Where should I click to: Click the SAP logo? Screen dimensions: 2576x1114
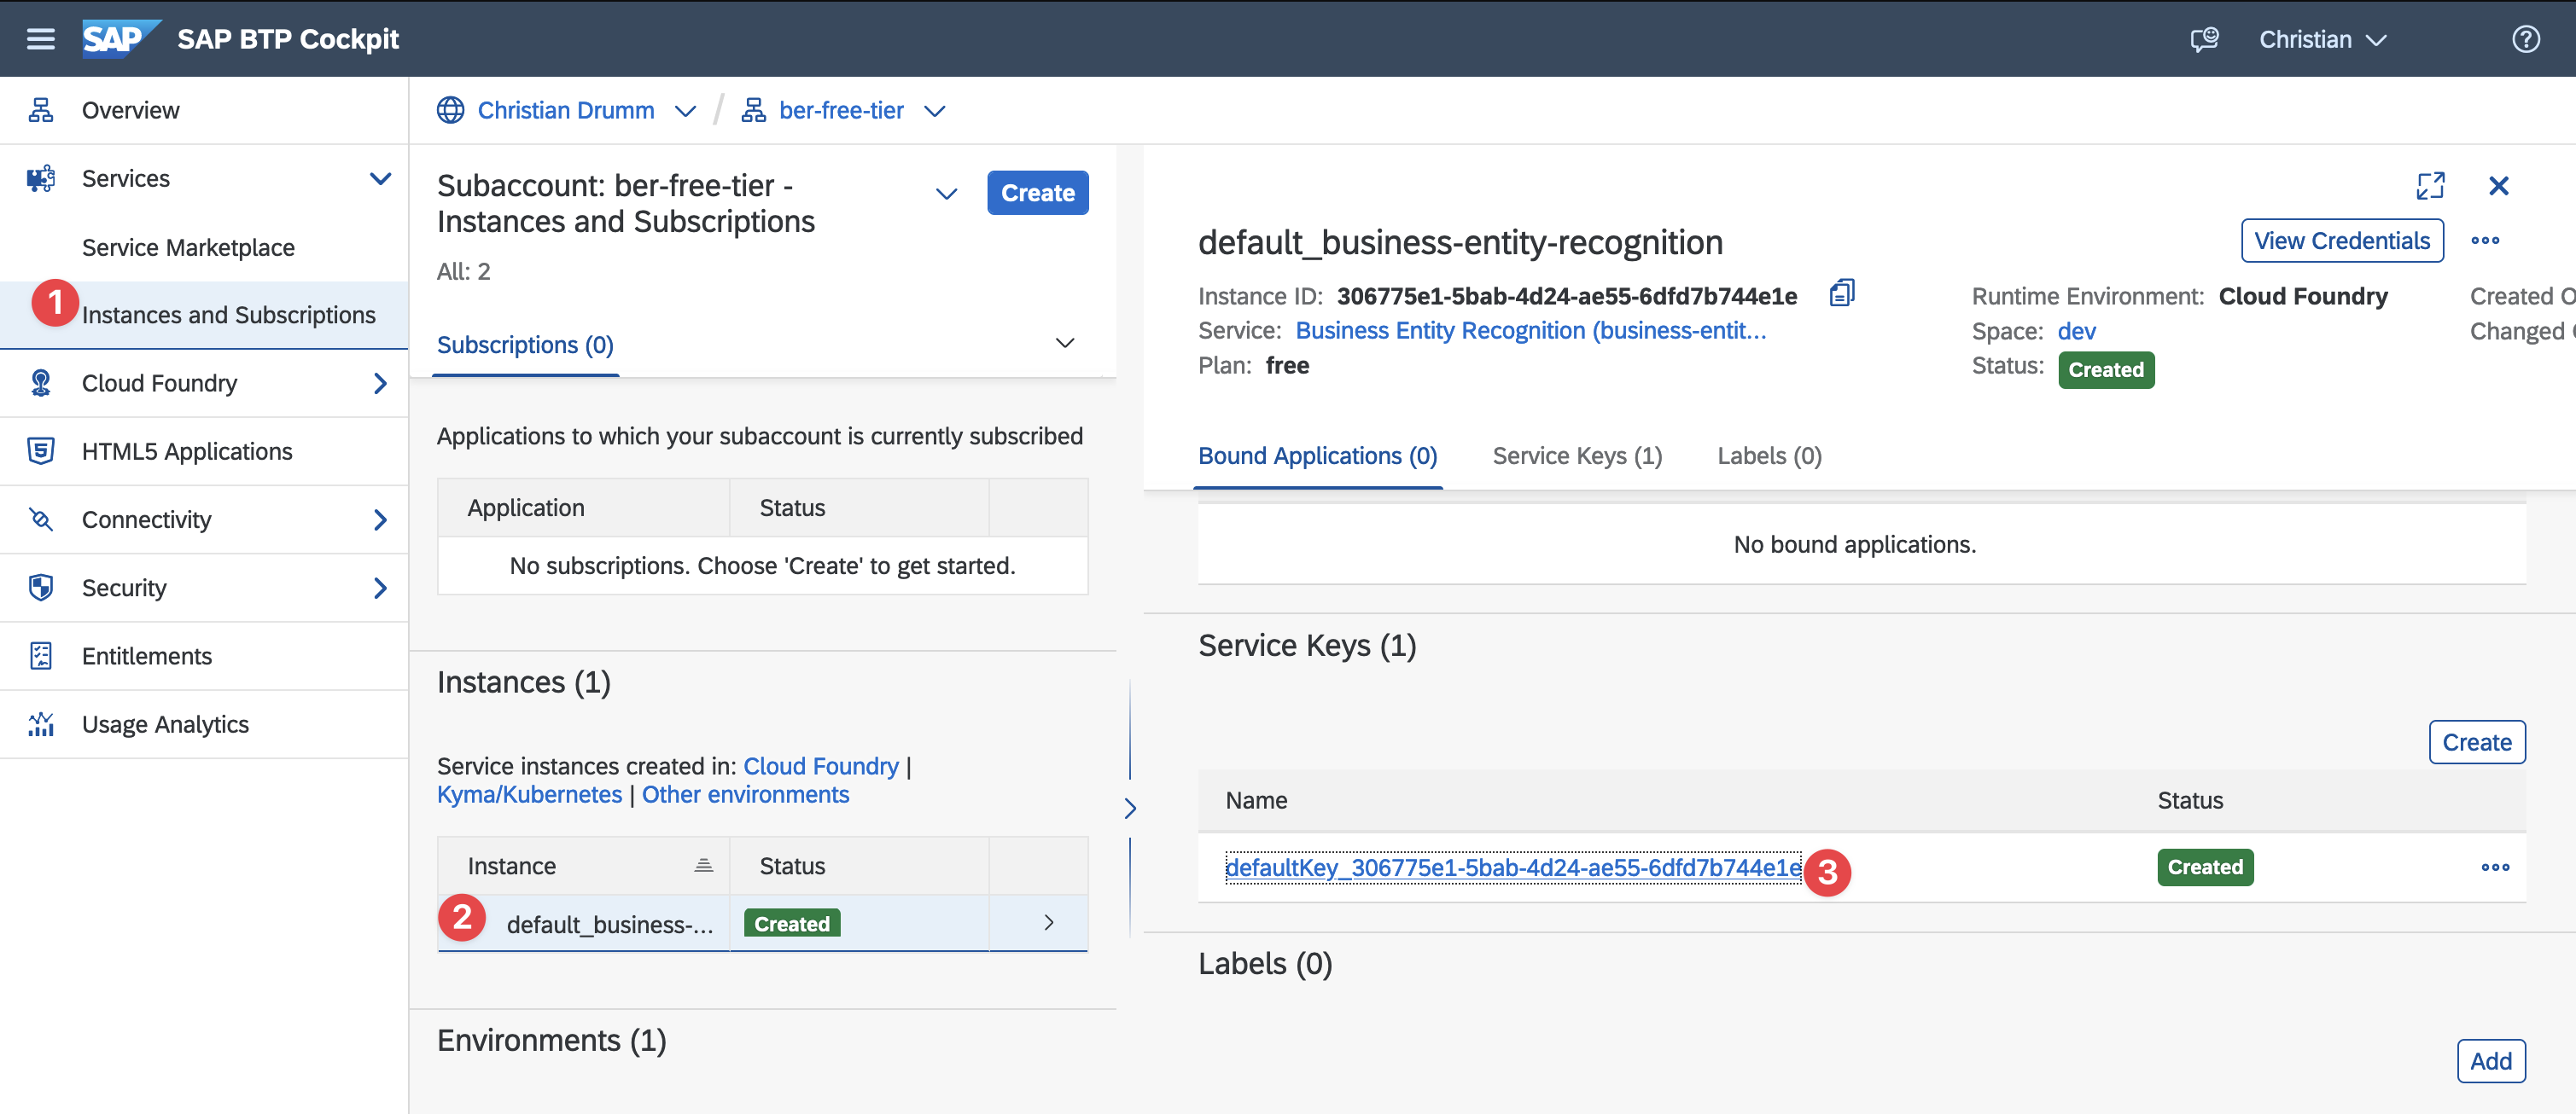point(121,39)
